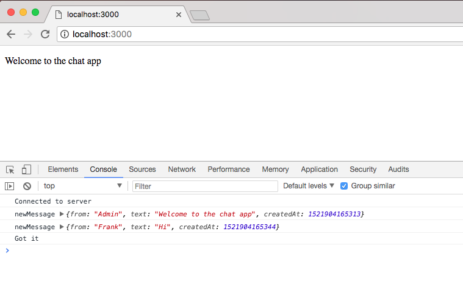
Task: Open the Default levels dropdown
Action: (x=309, y=186)
